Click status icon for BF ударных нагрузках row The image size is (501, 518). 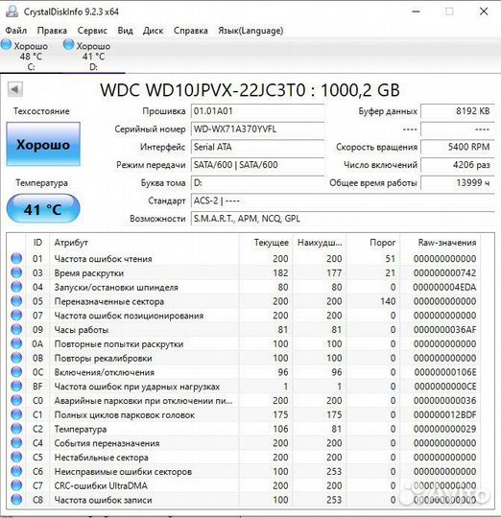[16, 387]
